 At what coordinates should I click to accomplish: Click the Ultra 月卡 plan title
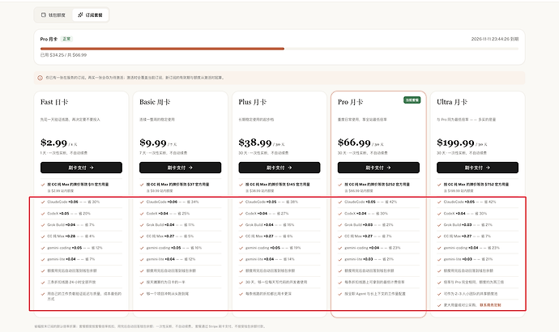[x=452, y=102]
